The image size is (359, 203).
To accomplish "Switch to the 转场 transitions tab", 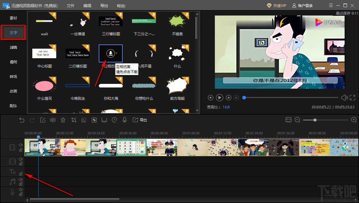I will (13, 77).
